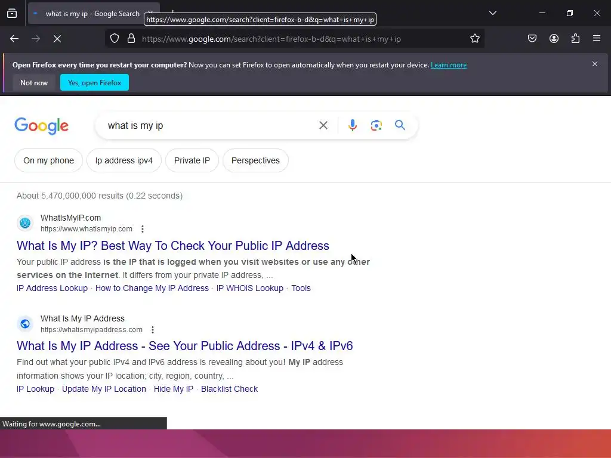Open the IP WHOIS Lookup sitelink
The height and width of the screenshot is (458, 611).
click(250, 288)
